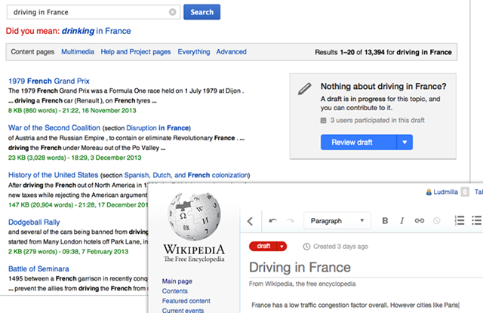This screenshot has height=313, width=483.
Task: Open the Advanced search tab
Action: [232, 52]
